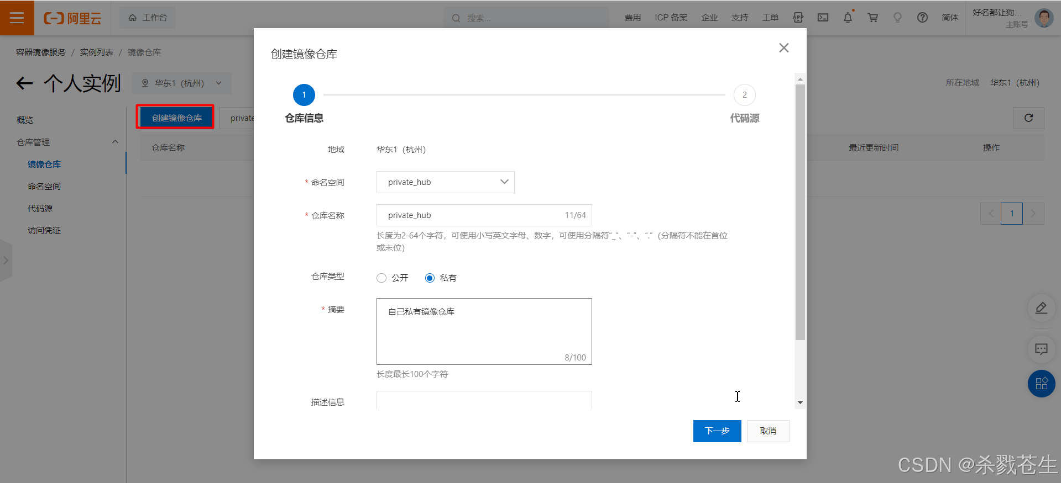This screenshot has height=483, width=1061.
Task: Open the app download icon in header
Action: click(798, 18)
